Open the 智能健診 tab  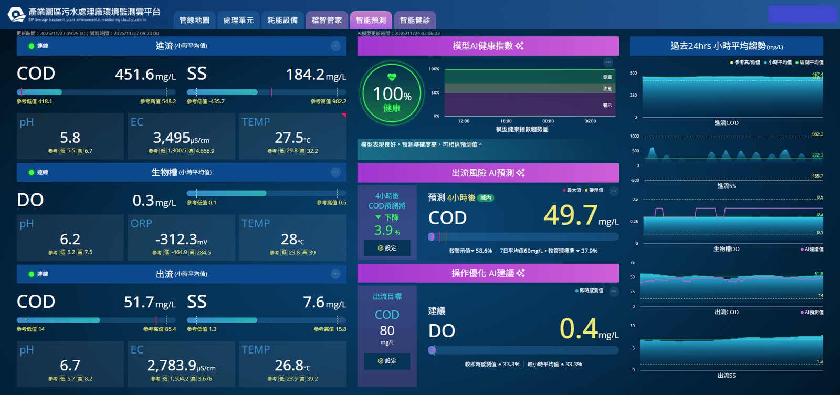(x=415, y=20)
